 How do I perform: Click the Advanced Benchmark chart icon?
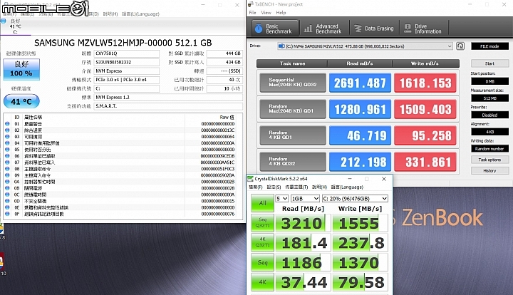click(308, 29)
